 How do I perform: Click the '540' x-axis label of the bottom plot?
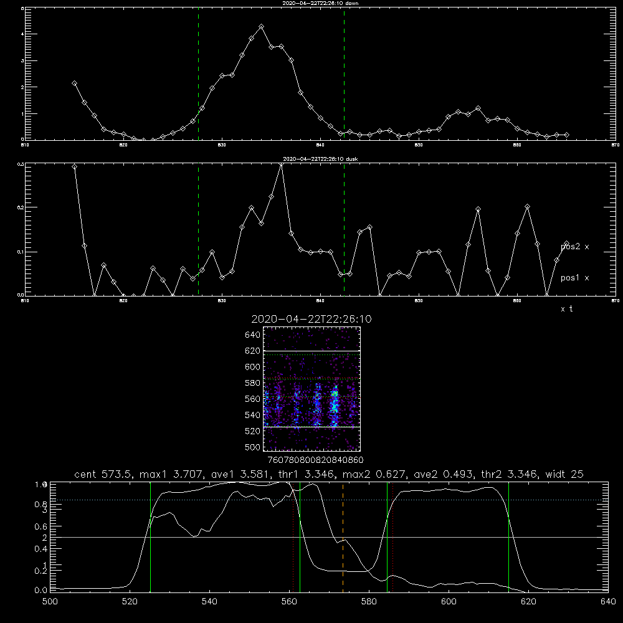click(209, 602)
